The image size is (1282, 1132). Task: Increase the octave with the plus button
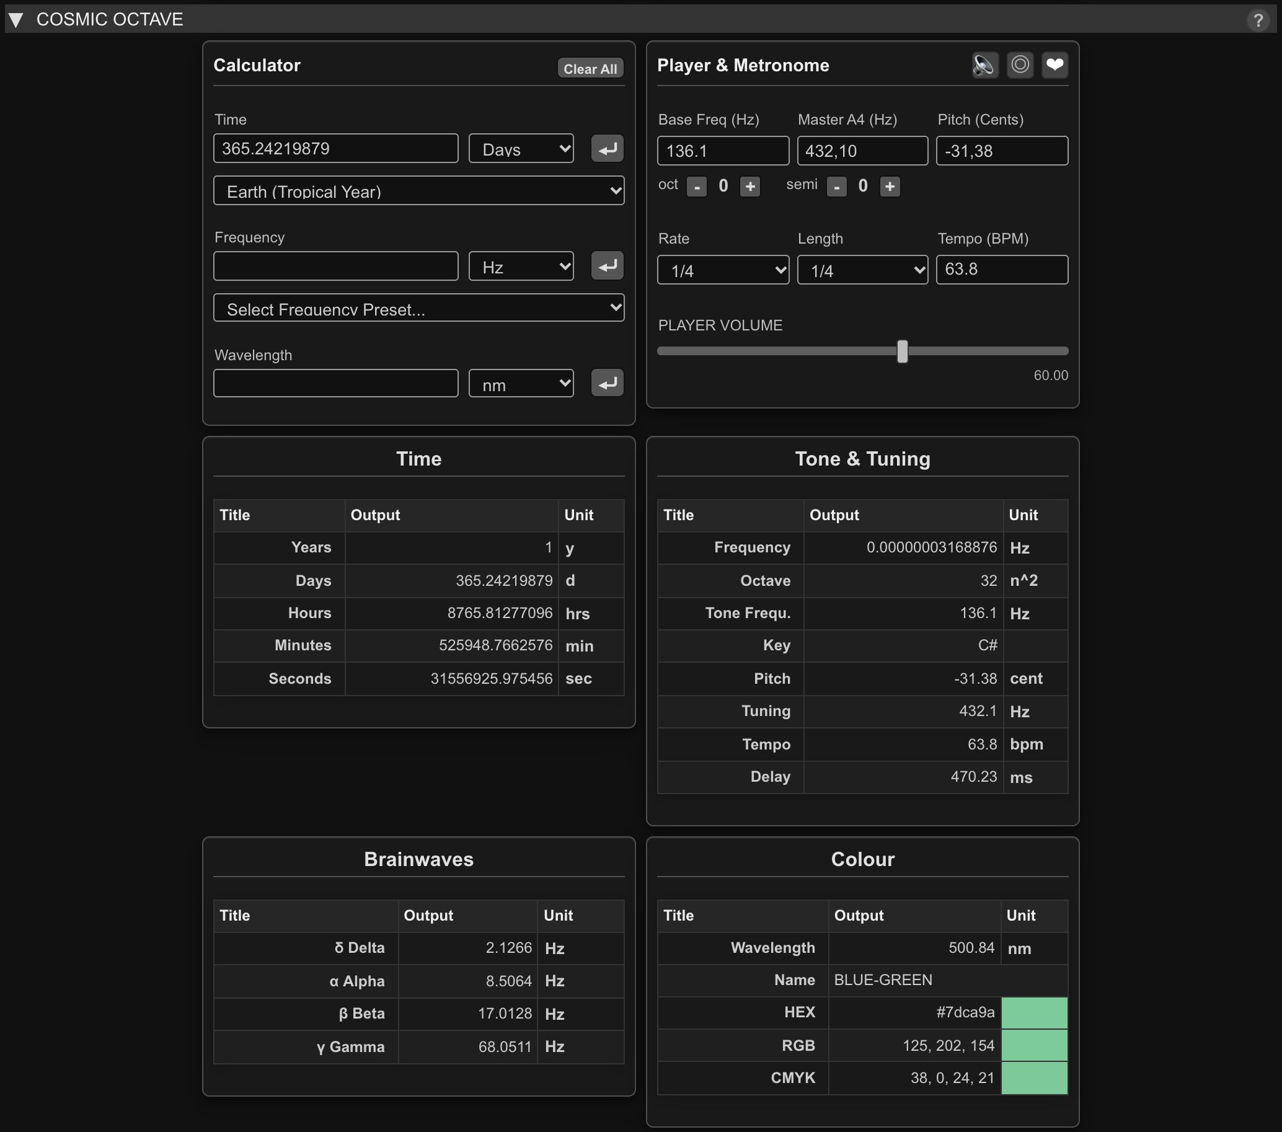(750, 186)
